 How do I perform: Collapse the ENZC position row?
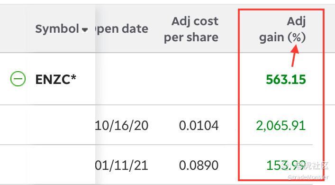(18, 79)
